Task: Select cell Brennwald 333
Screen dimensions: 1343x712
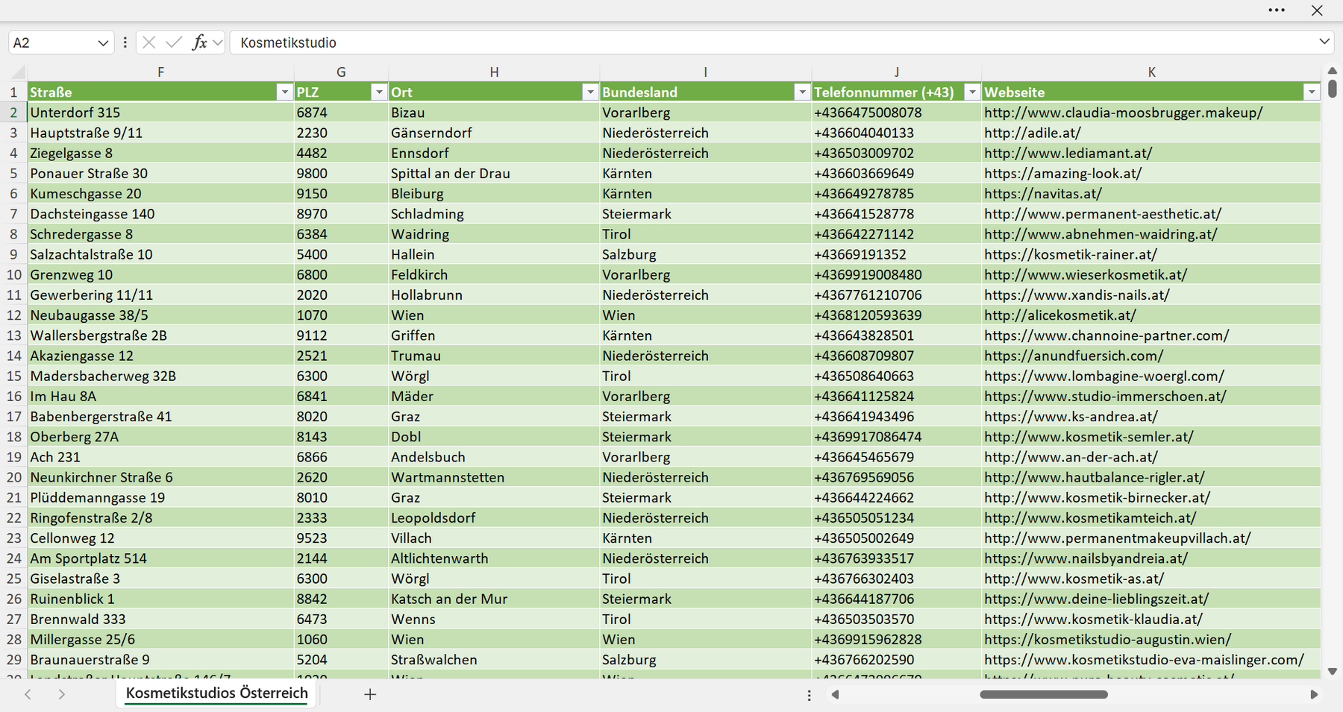Action: click(160, 619)
